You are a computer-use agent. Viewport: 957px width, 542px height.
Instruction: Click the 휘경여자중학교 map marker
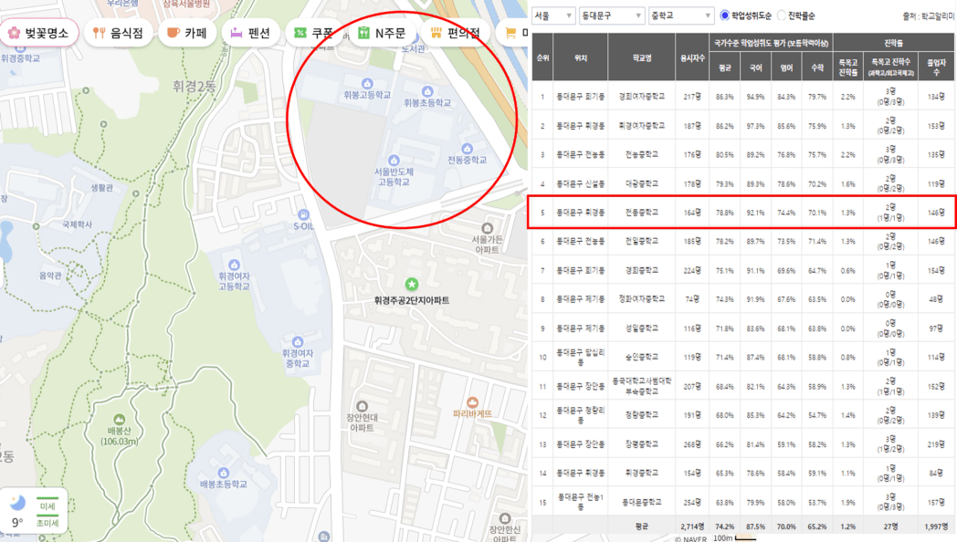point(297,342)
